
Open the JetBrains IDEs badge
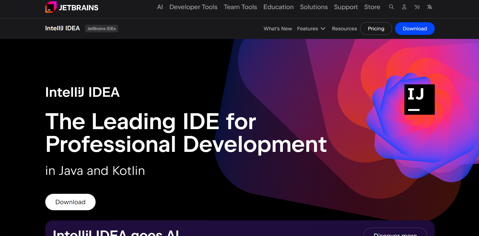tap(101, 29)
